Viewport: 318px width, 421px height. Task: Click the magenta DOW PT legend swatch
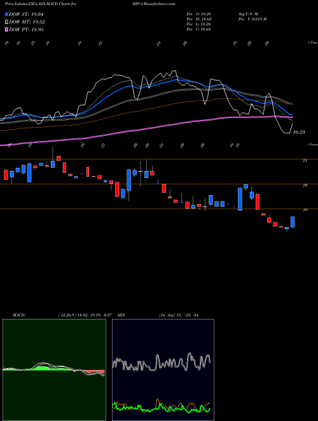(x=7, y=29)
